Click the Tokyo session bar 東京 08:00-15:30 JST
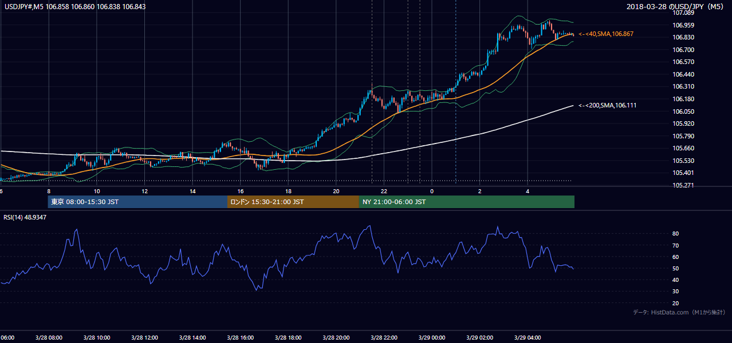Viewport: 732px width, 343px height. (x=137, y=202)
